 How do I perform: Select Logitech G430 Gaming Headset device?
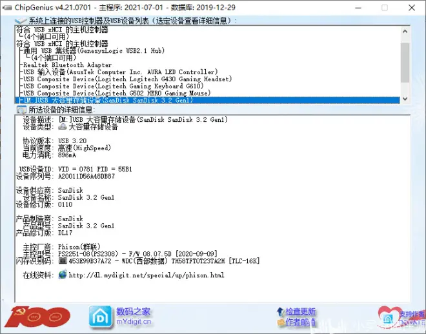[x=127, y=79]
